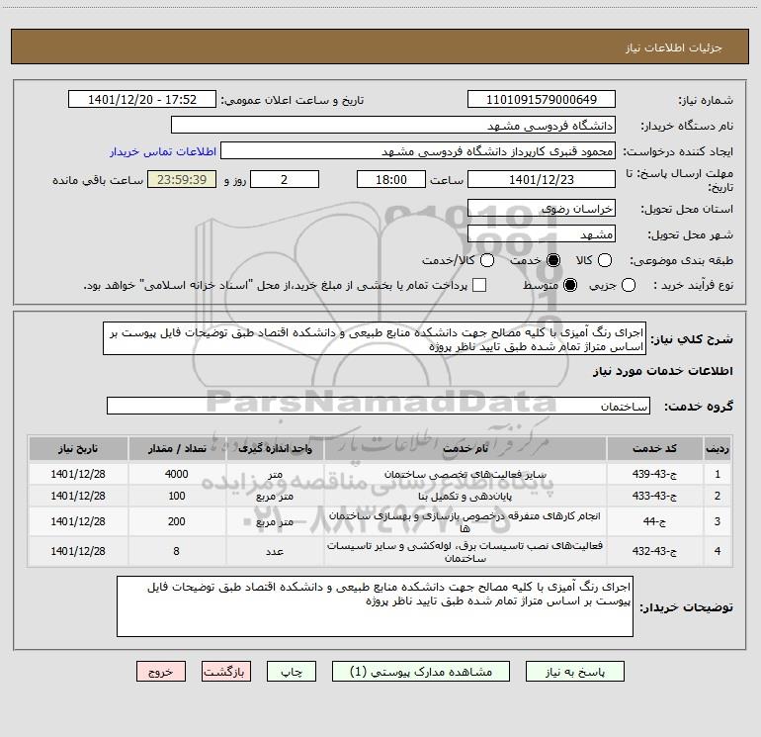This screenshot has width=761, height=737.
Task: Click the واحد اندازه گیری column header
Action: [x=275, y=448]
